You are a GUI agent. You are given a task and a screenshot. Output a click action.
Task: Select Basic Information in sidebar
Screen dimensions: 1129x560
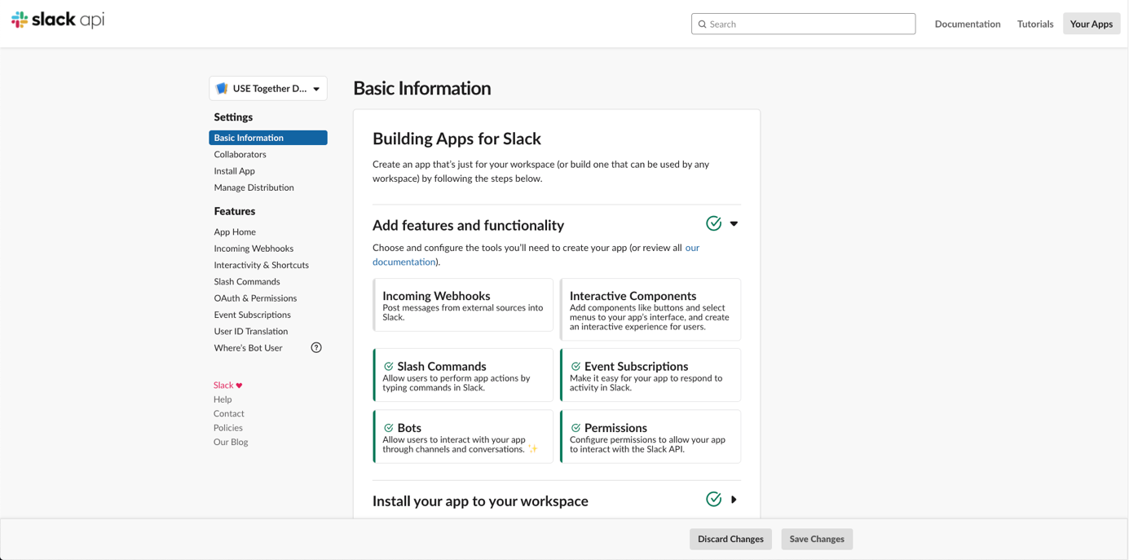pos(268,138)
